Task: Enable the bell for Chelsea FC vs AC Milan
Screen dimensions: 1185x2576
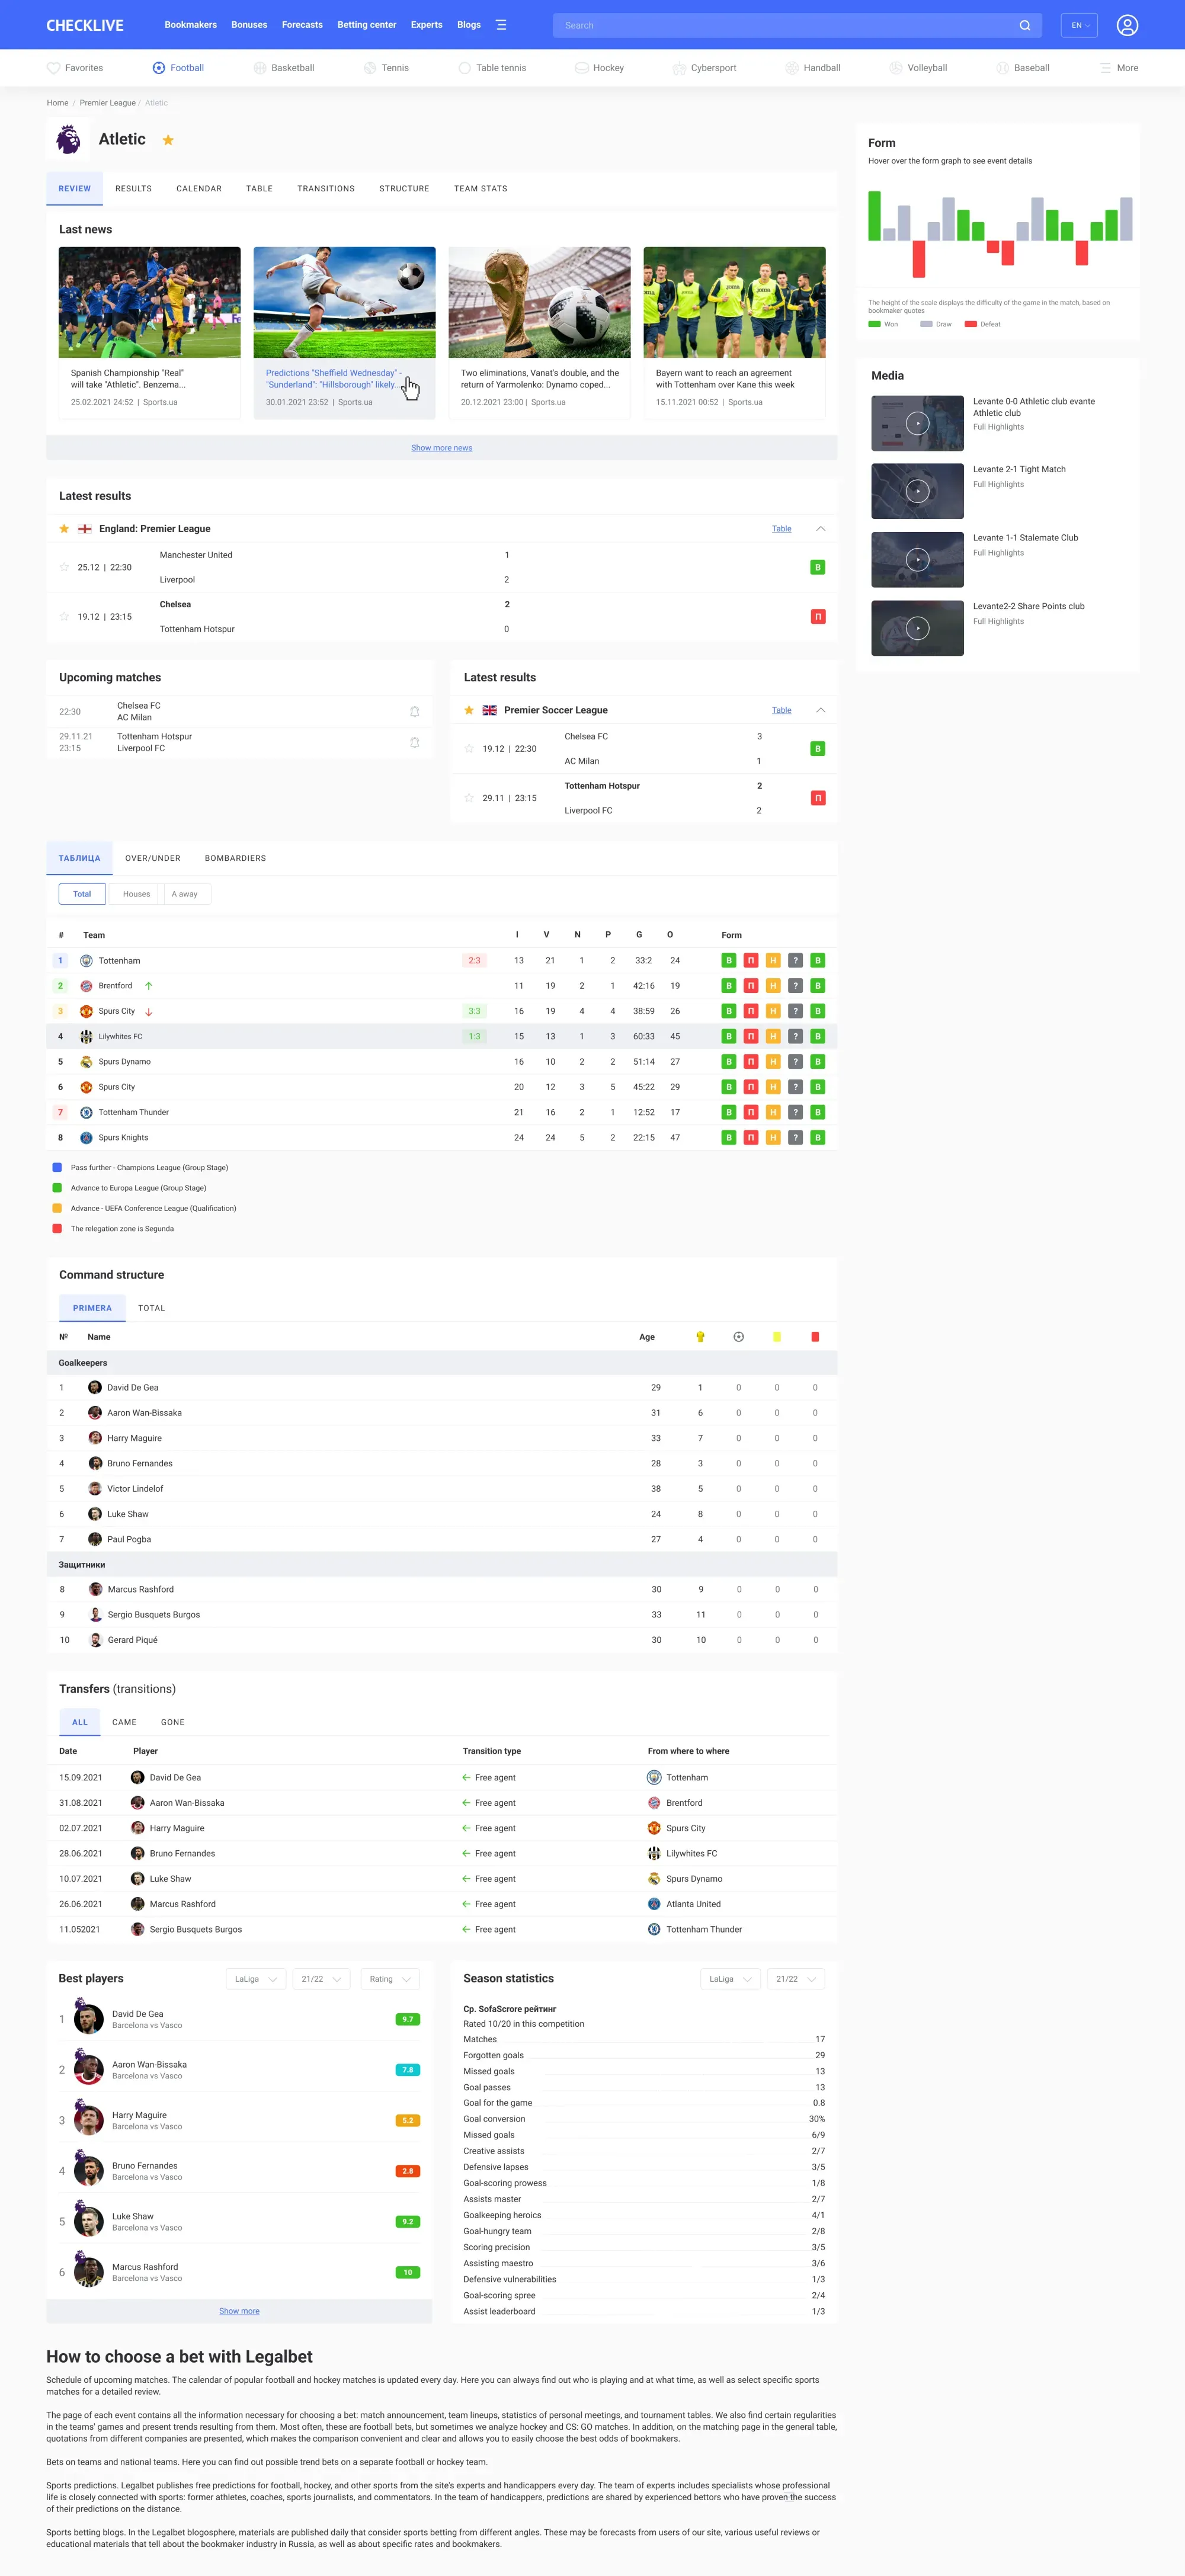Action: 414,712
